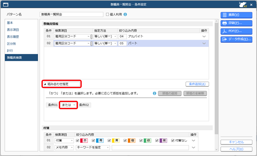Select 教職員検索 in left navigation

21,58
